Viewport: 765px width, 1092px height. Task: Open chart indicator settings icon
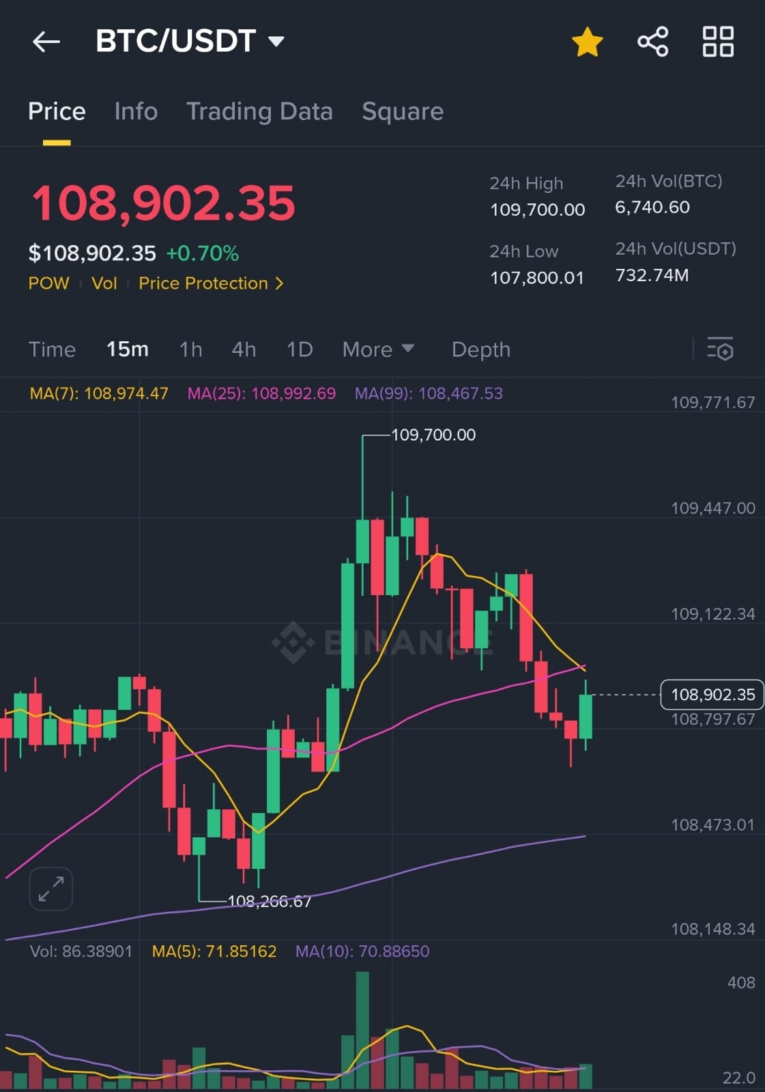tap(720, 349)
